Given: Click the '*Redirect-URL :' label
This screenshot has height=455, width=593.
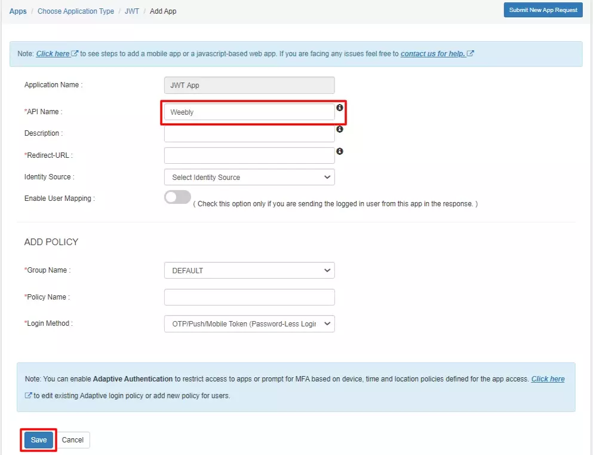Looking at the screenshot, I should (x=48, y=155).
